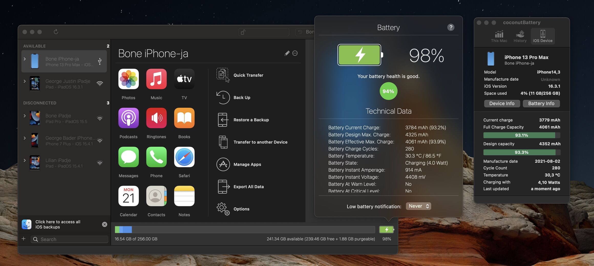
Task: Open the Ringtones app icon
Action: click(156, 118)
